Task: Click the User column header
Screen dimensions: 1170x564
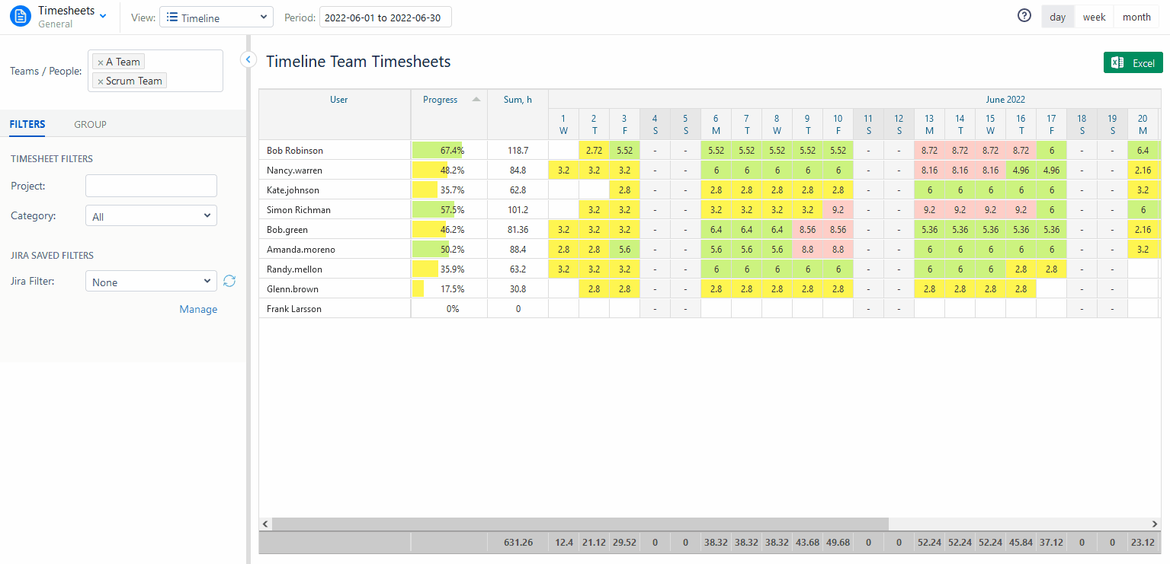Action: pos(338,100)
